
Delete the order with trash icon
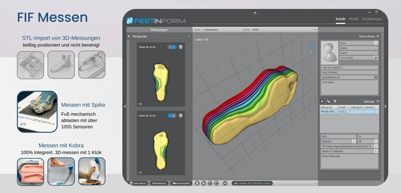point(335,101)
